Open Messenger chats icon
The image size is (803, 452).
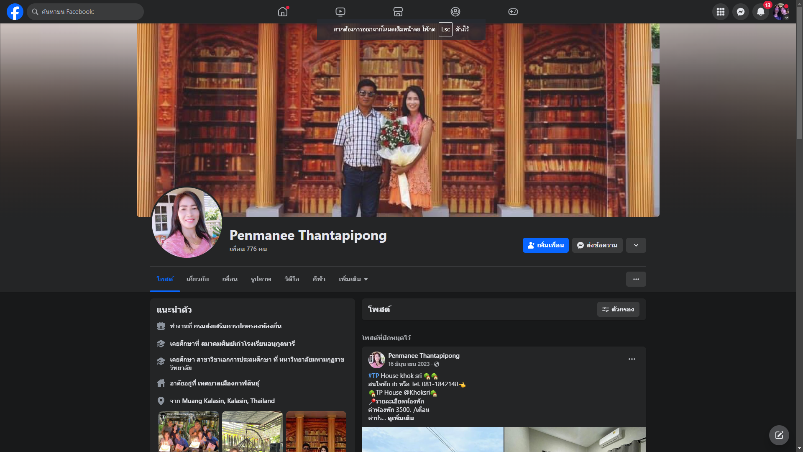(x=740, y=12)
